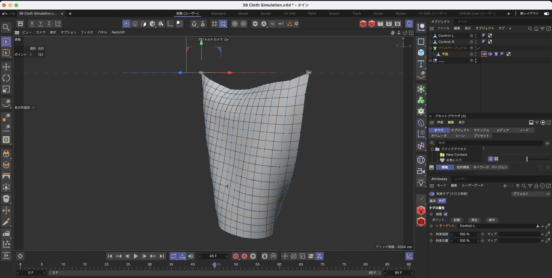Viewport: 552px width, 278px height.
Task: Open the search magnifier tool
Action: coord(6,27)
